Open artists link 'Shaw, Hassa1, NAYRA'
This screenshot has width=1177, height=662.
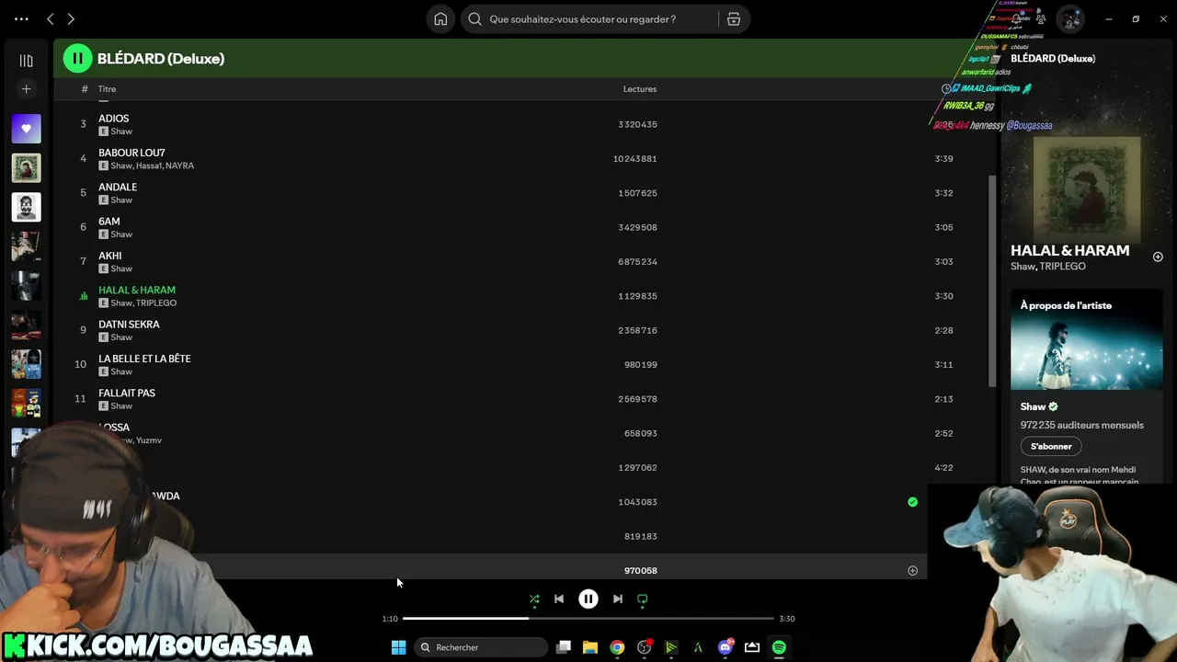pos(152,165)
